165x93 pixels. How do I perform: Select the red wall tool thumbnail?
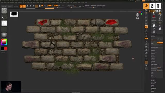(x=154, y=16)
